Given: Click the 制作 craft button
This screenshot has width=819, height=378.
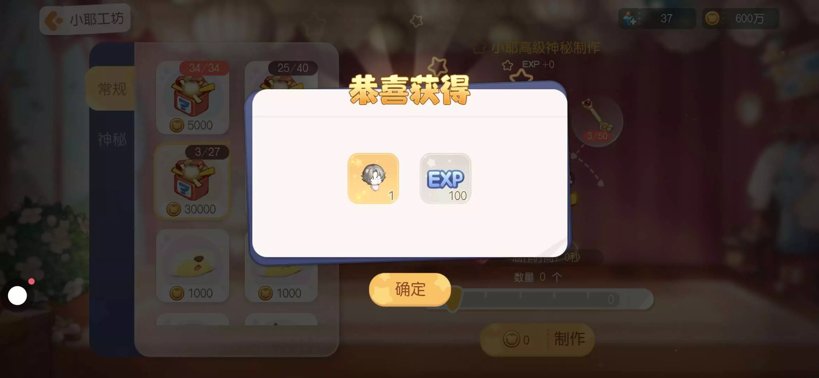Looking at the screenshot, I should 537,339.
